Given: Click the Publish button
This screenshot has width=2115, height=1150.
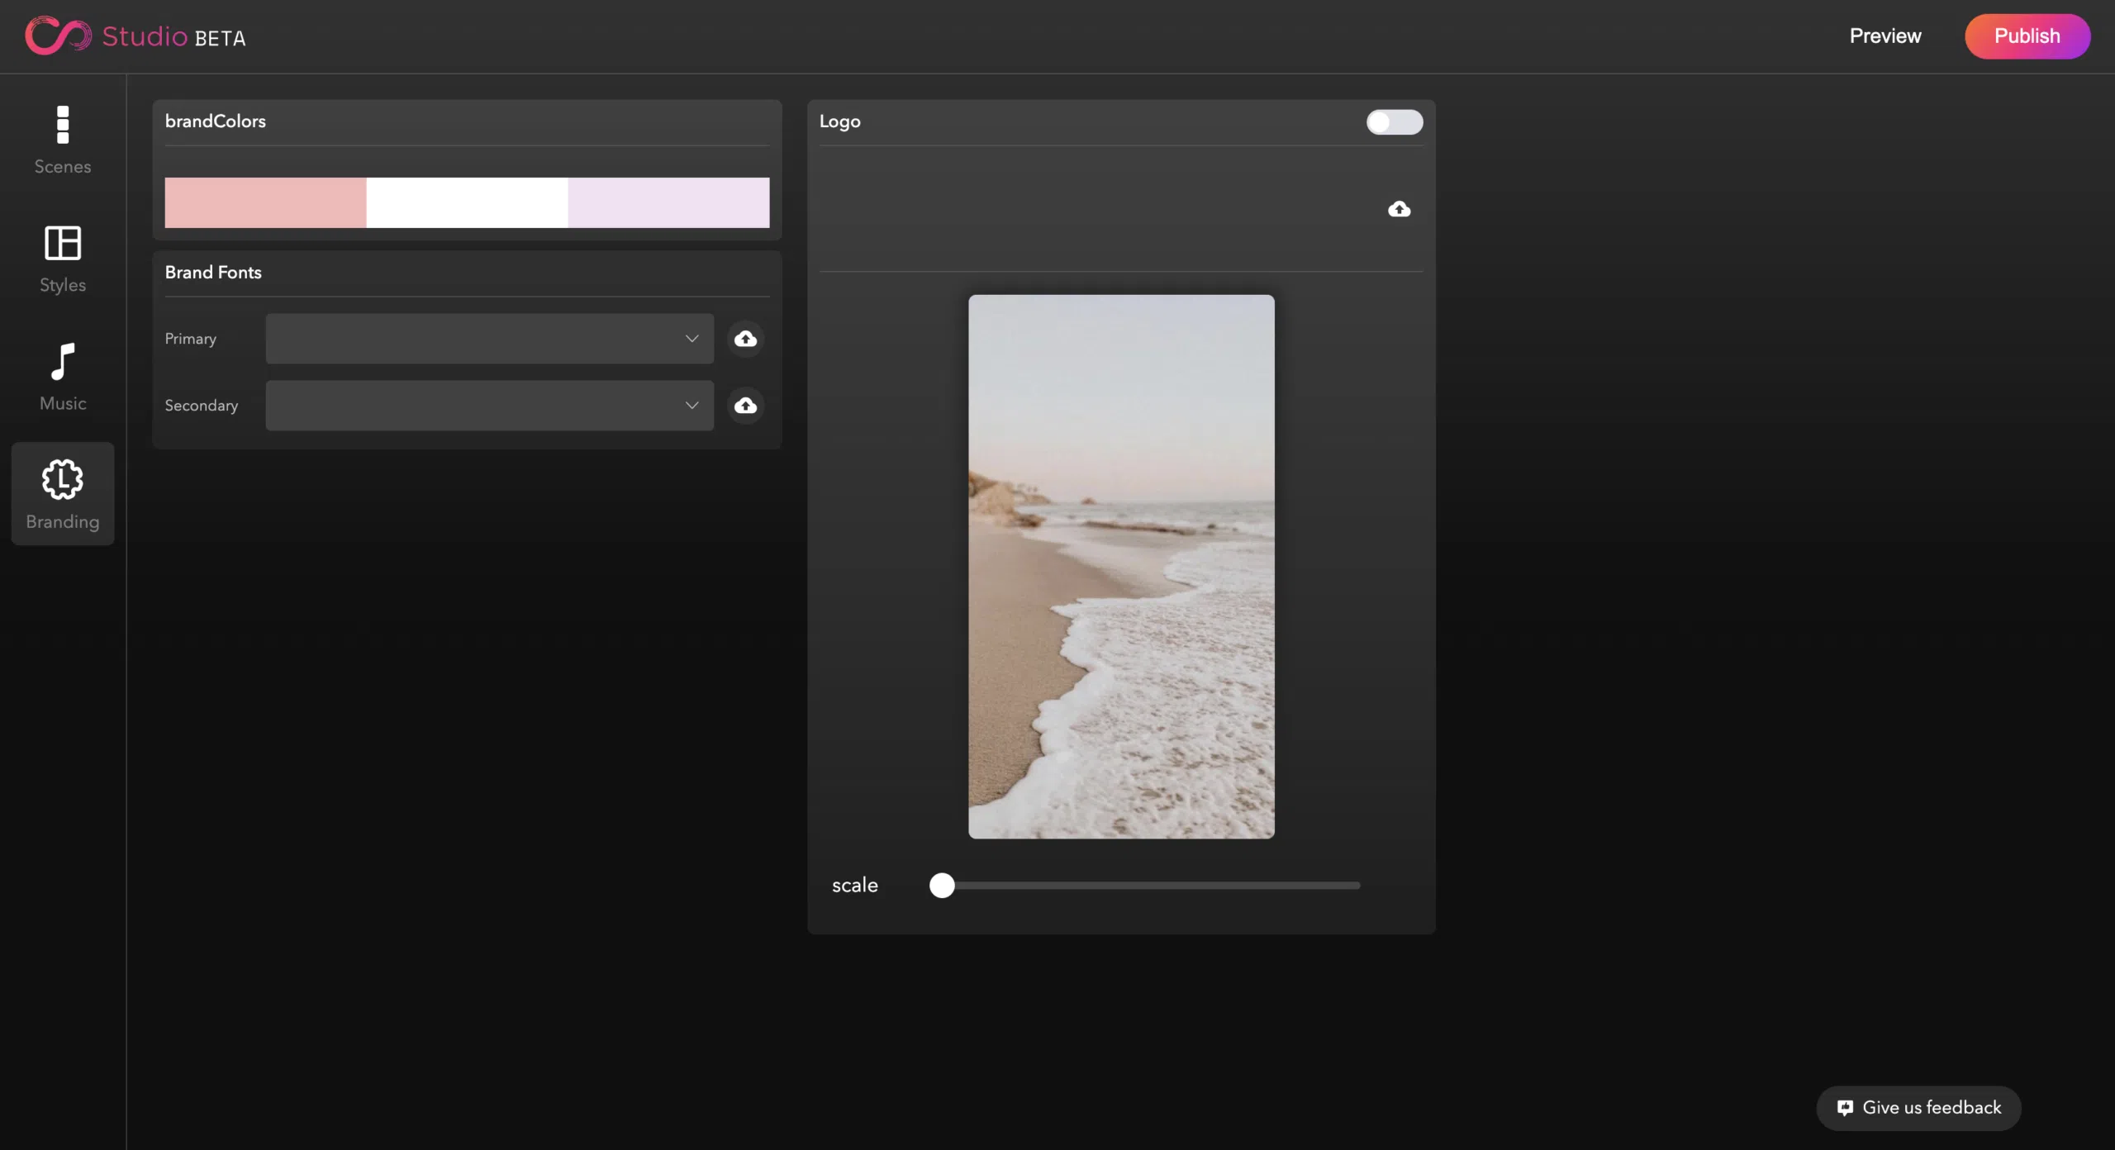Looking at the screenshot, I should point(2027,36).
